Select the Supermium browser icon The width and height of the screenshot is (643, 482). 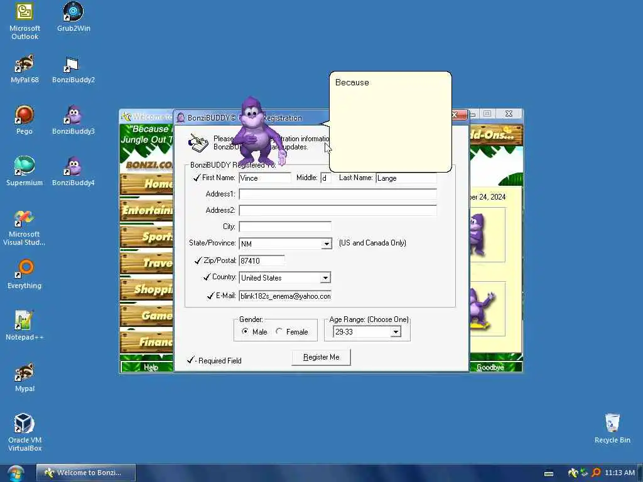pyautogui.click(x=24, y=171)
